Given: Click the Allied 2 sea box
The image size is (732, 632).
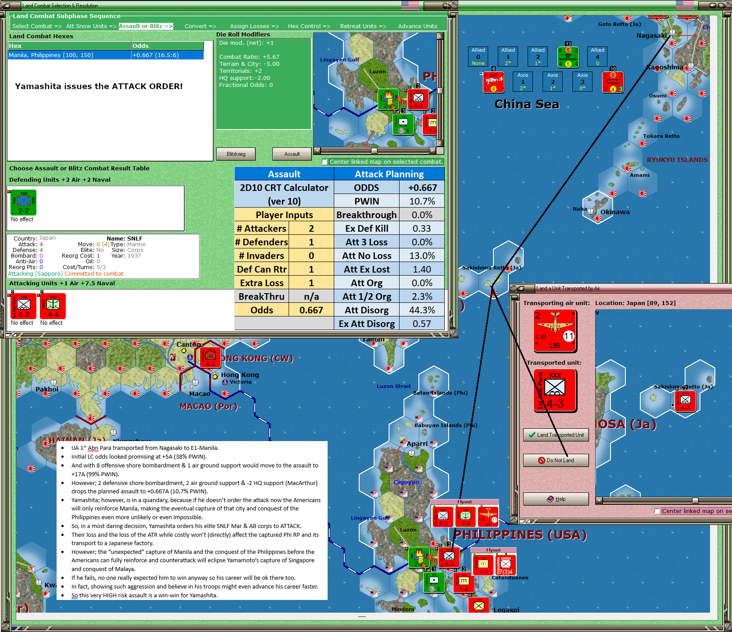Looking at the screenshot, I should (538, 57).
